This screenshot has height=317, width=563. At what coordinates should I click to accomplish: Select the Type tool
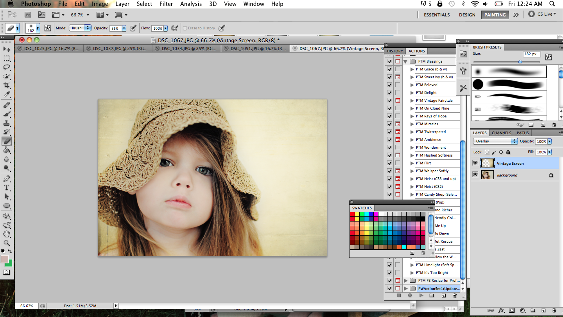click(x=7, y=187)
